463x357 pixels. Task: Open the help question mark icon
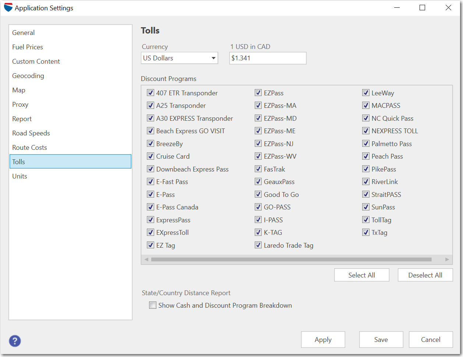15,341
